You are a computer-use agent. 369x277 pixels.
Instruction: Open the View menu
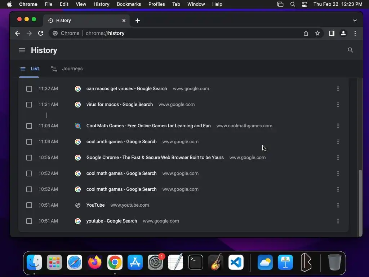point(81,4)
